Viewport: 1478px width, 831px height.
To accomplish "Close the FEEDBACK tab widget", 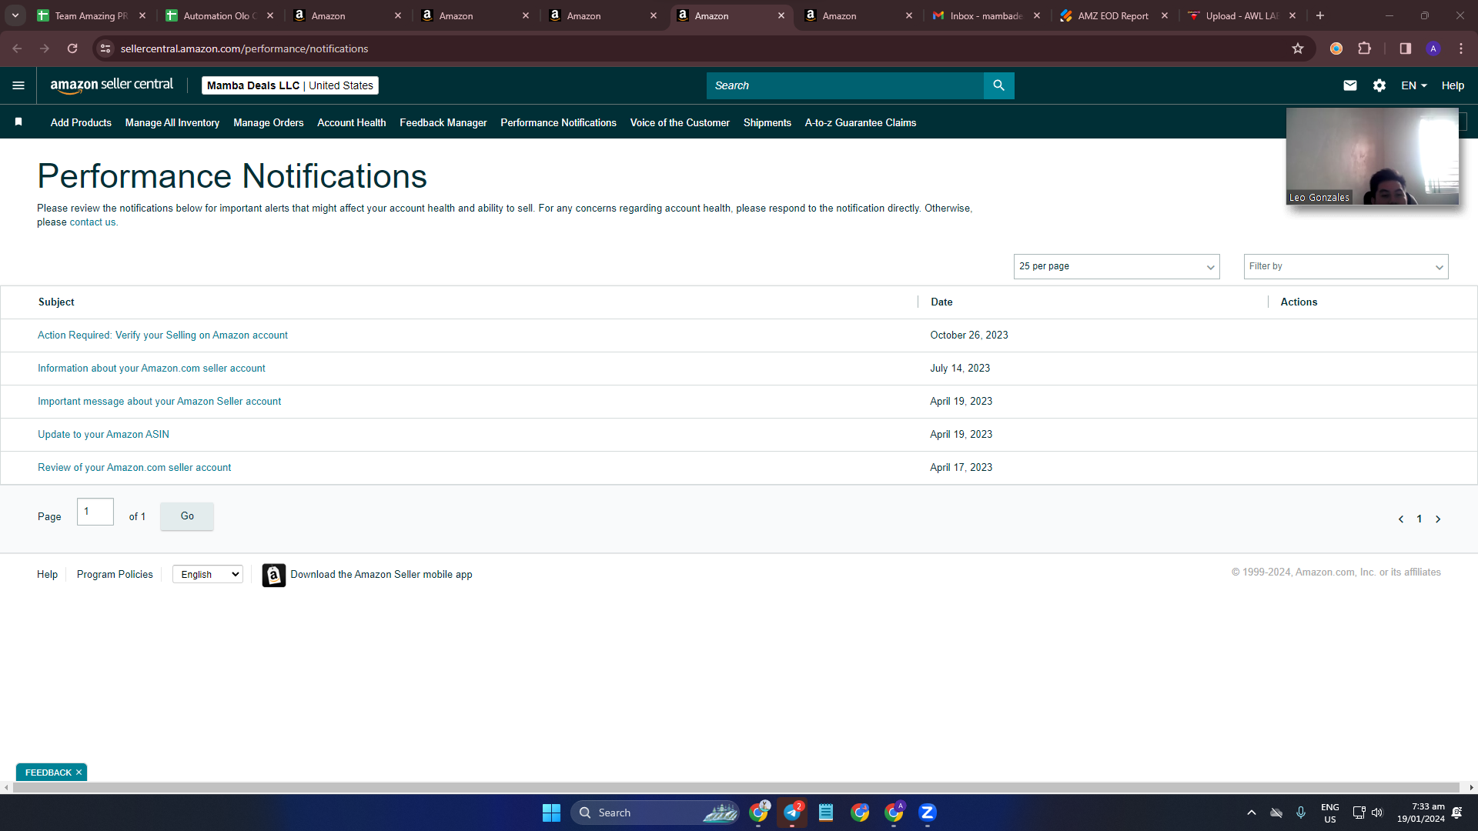I will (x=79, y=773).
